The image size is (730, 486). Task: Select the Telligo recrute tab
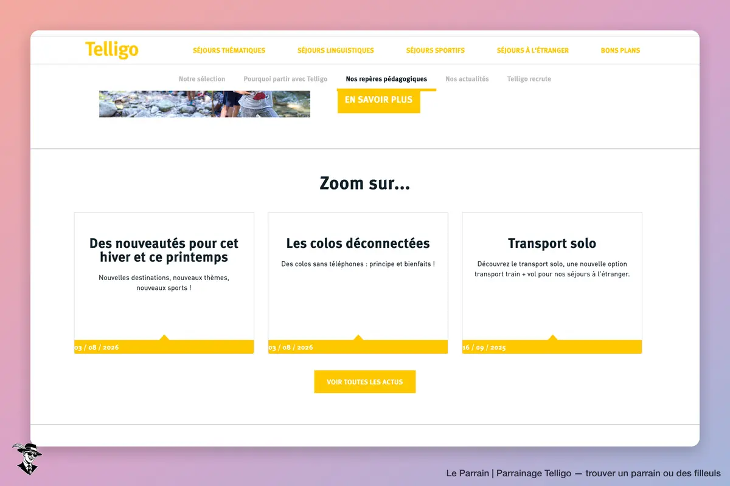point(529,79)
